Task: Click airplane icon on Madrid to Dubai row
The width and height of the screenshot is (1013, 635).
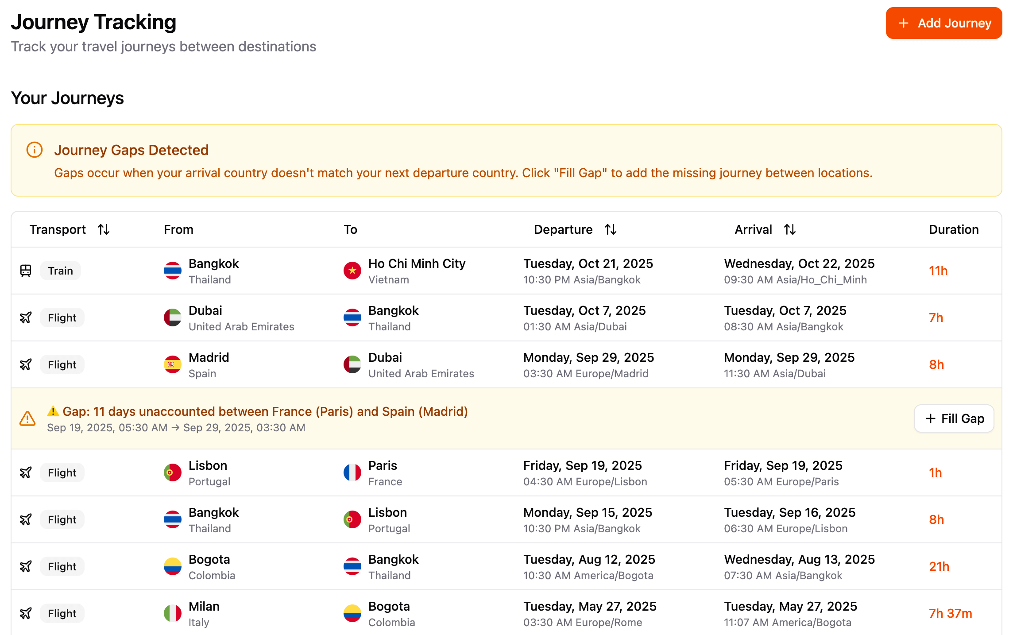Action: click(x=26, y=364)
